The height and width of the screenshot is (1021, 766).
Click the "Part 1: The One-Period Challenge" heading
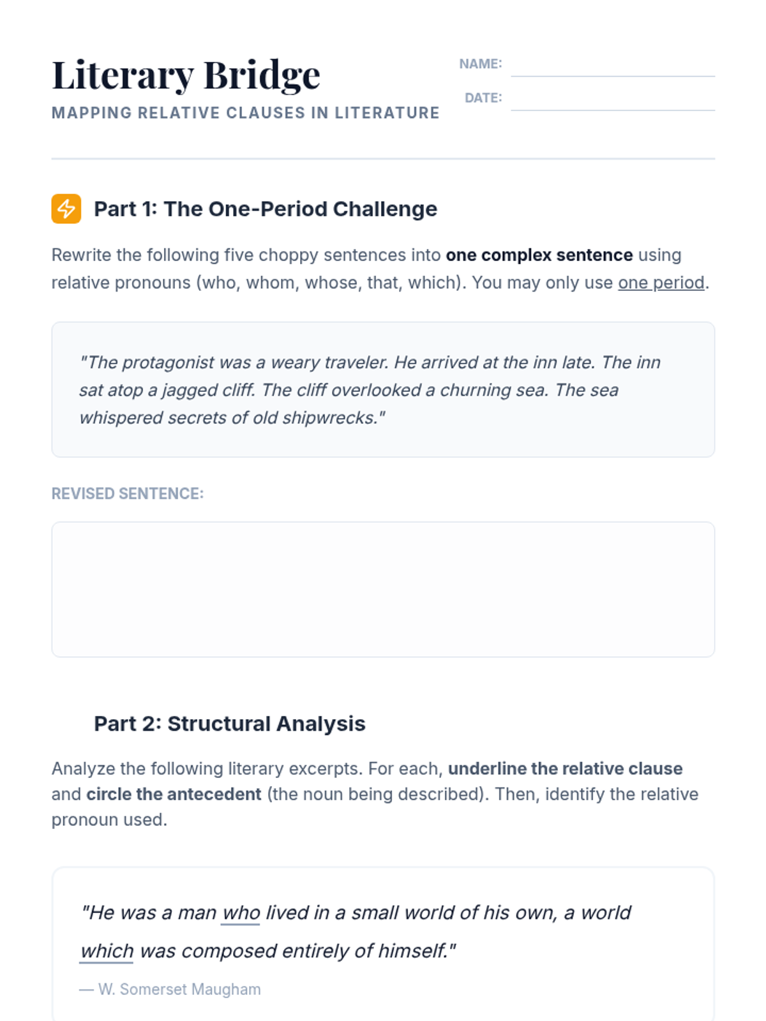click(x=266, y=209)
